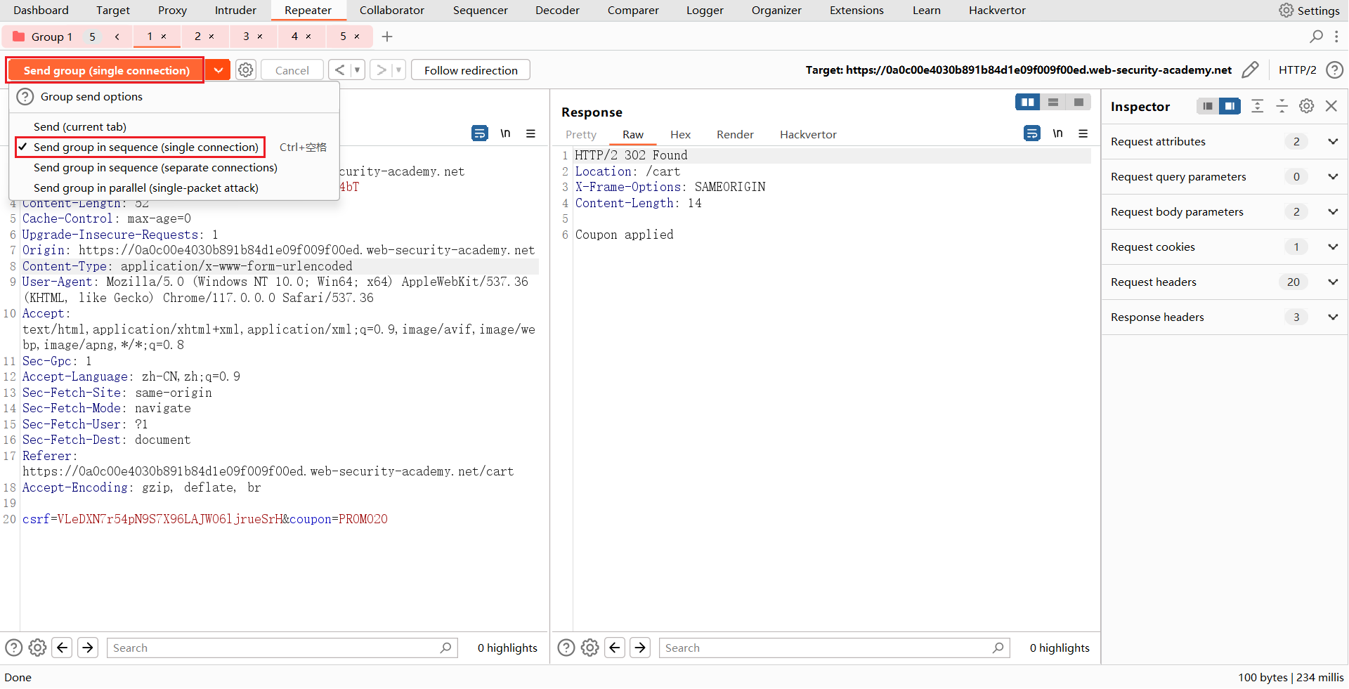Open Burp Settings gear
Viewport: 1349px width, 689px height.
pyautogui.click(x=1286, y=11)
